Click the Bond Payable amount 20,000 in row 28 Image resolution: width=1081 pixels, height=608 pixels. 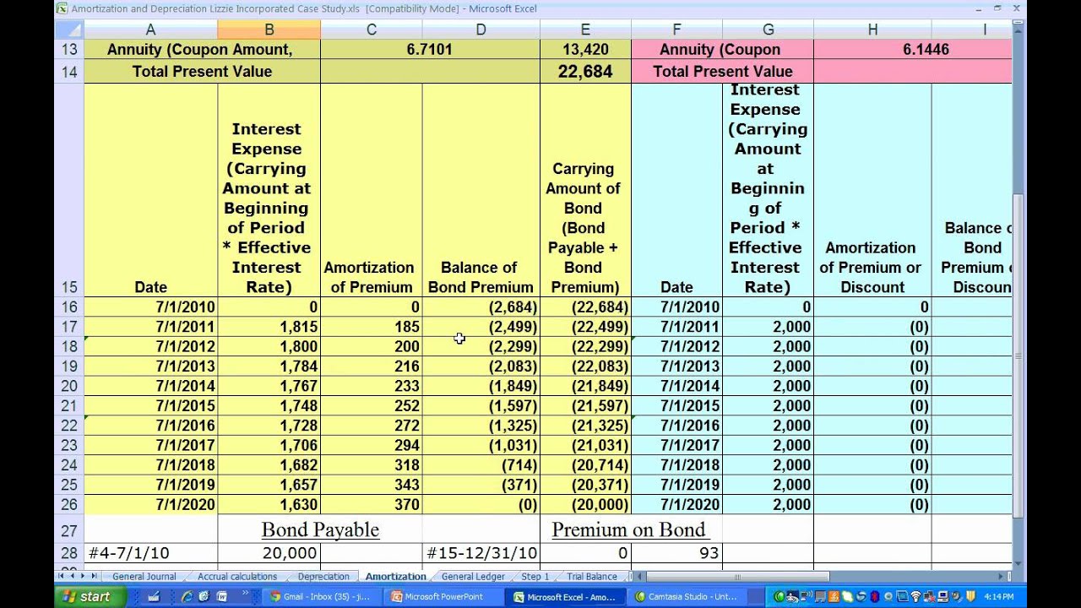click(269, 553)
